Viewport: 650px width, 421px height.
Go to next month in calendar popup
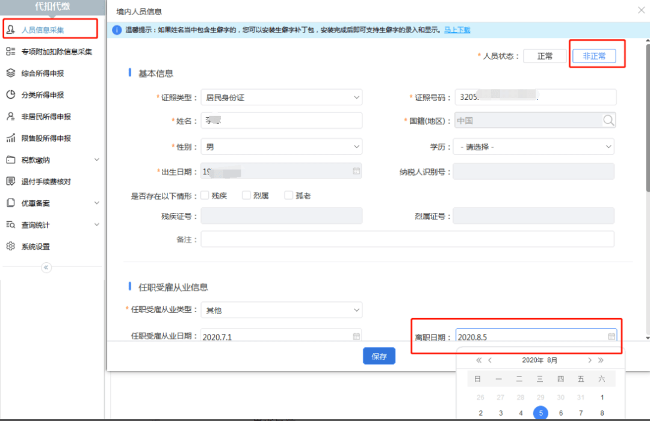coord(590,360)
